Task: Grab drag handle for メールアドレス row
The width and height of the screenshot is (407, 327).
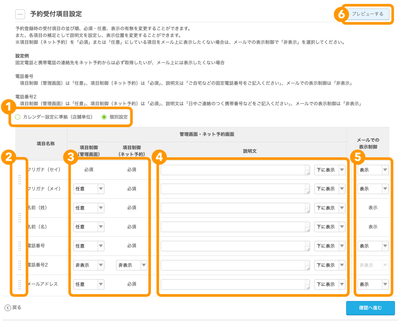Action: pyautogui.click(x=20, y=284)
